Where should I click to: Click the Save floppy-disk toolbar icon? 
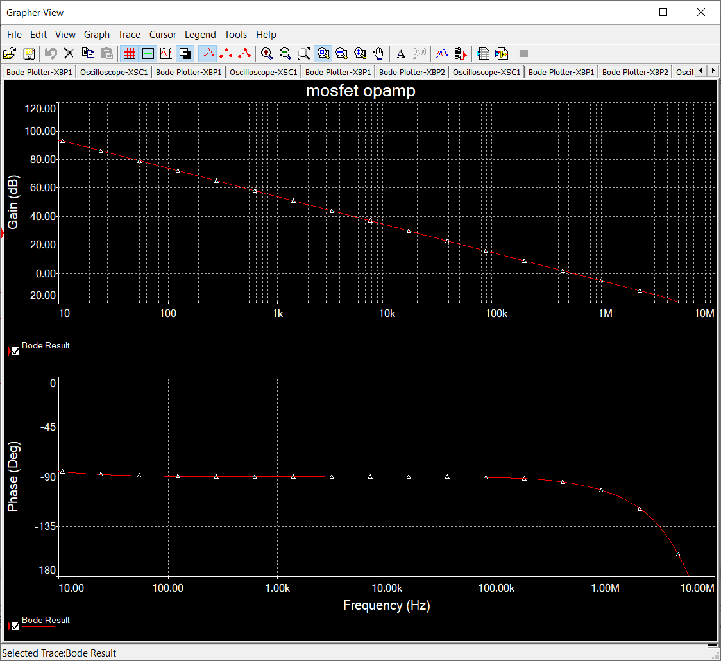(x=28, y=54)
